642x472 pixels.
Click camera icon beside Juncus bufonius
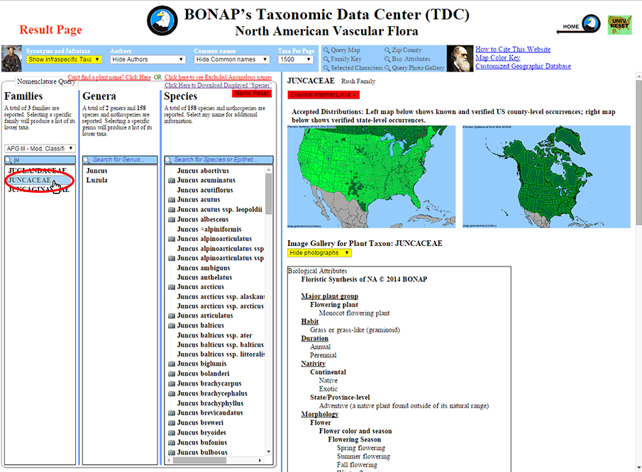tap(172, 442)
